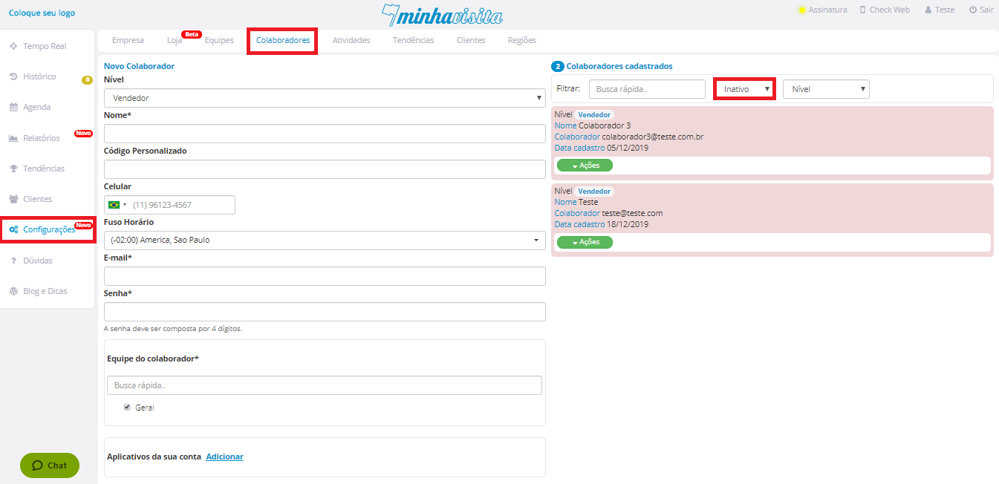
Task: Open the Fuso Horário timezone dropdown
Action: point(325,241)
